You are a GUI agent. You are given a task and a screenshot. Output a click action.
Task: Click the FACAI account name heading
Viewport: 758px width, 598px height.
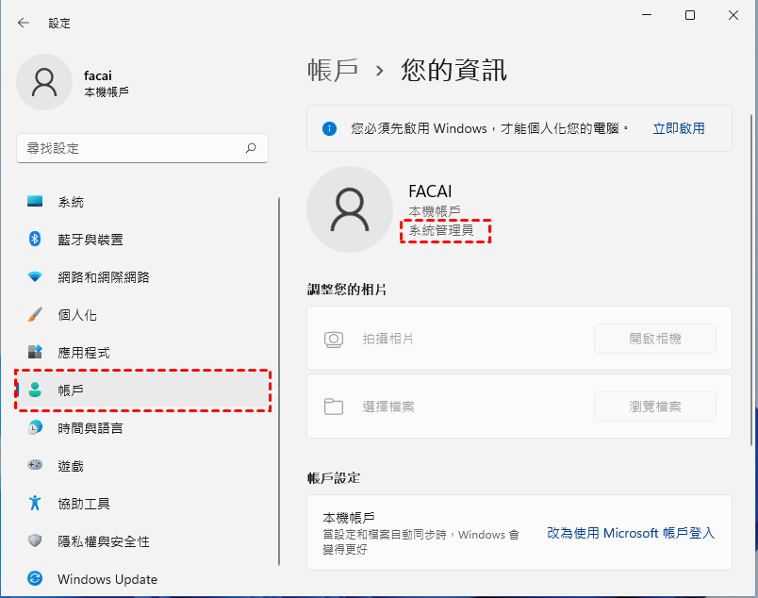(x=430, y=191)
